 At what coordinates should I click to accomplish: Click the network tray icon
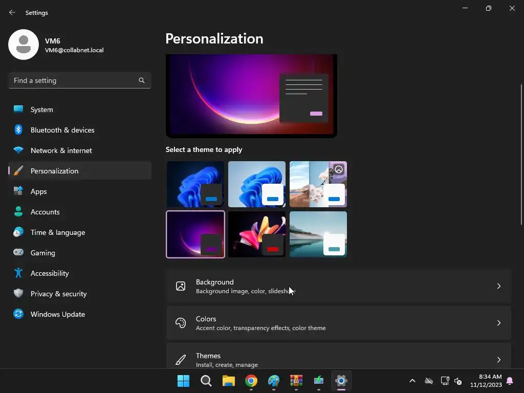(445, 381)
